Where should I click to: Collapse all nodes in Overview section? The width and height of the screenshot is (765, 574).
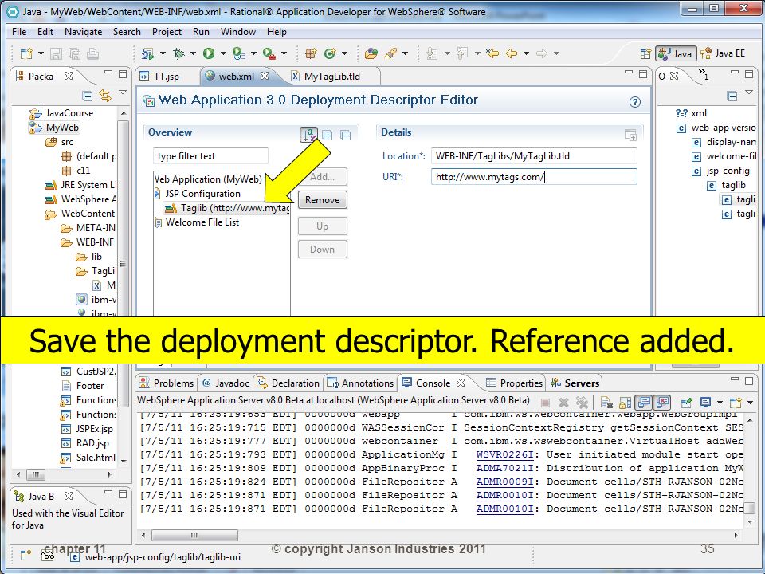pos(345,136)
